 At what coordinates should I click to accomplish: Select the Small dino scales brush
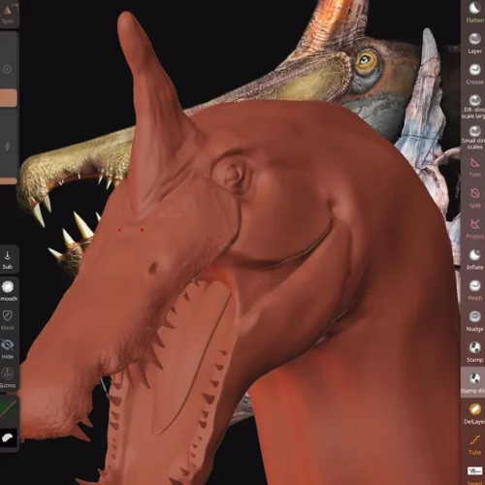pos(474,138)
